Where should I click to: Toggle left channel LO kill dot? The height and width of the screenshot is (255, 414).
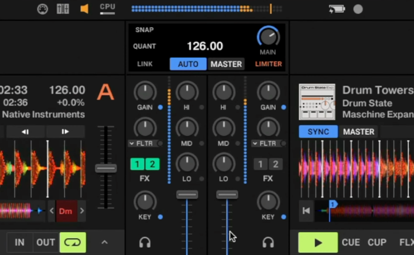[202, 179]
